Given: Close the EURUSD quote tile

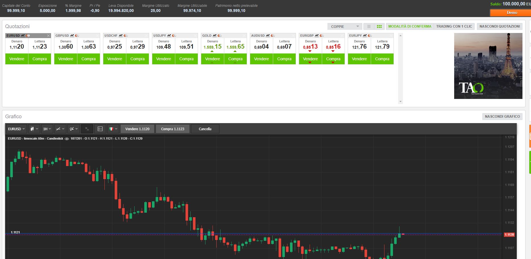Looking at the screenshot, I should (48, 36).
